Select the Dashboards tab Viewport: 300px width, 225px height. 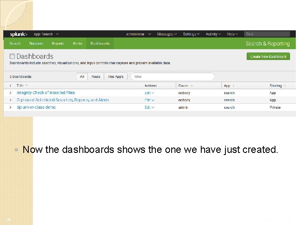100,43
